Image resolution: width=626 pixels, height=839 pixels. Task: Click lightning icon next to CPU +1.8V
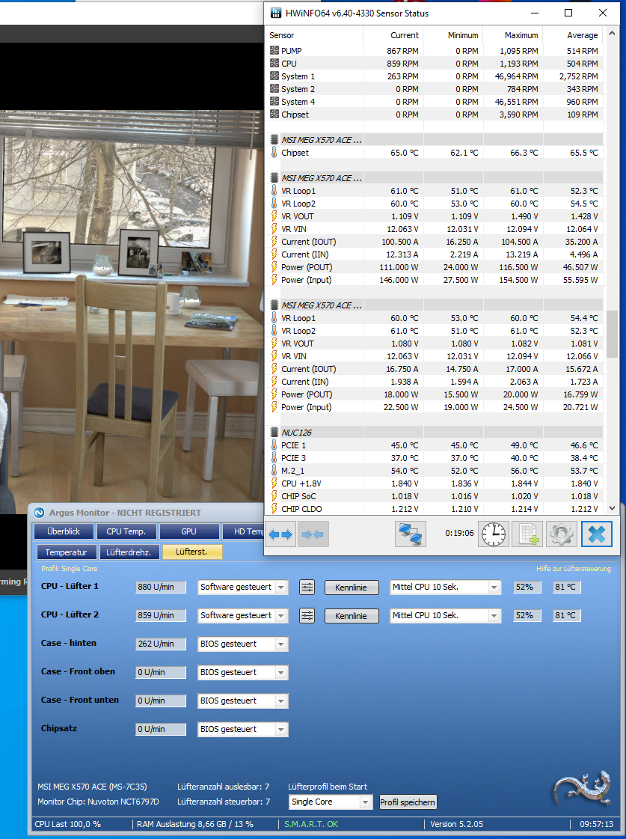(274, 483)
